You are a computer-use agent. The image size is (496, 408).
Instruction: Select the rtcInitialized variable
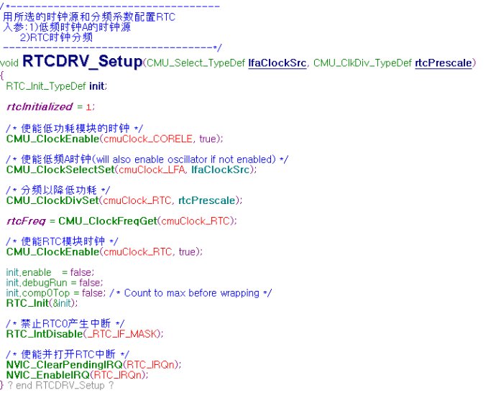click(x=40, y=107)
